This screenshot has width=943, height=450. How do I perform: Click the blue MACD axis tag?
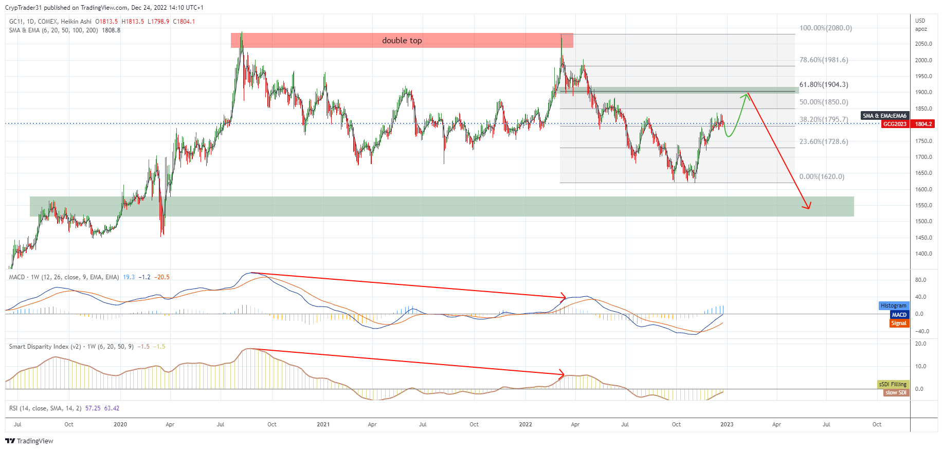tap(899, 314)
